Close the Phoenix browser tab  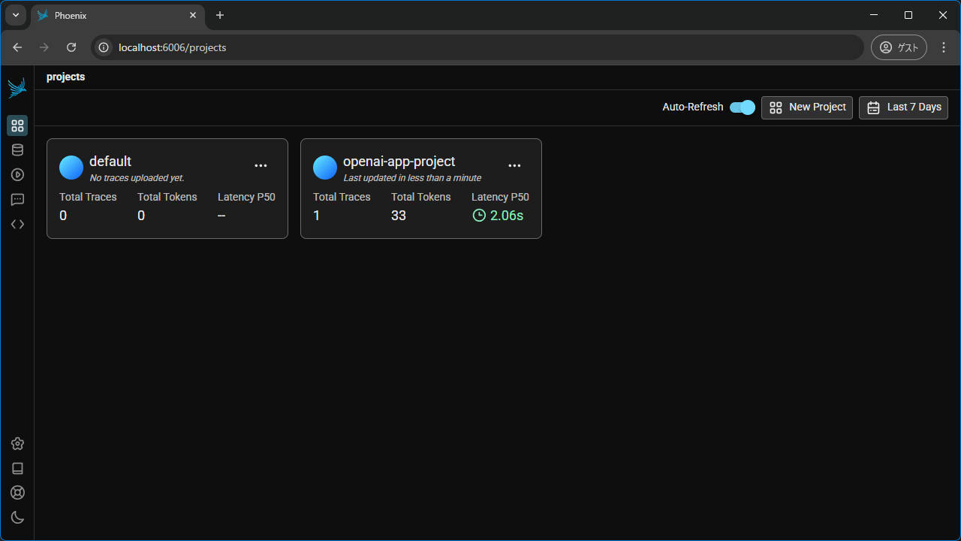point(193,15)
